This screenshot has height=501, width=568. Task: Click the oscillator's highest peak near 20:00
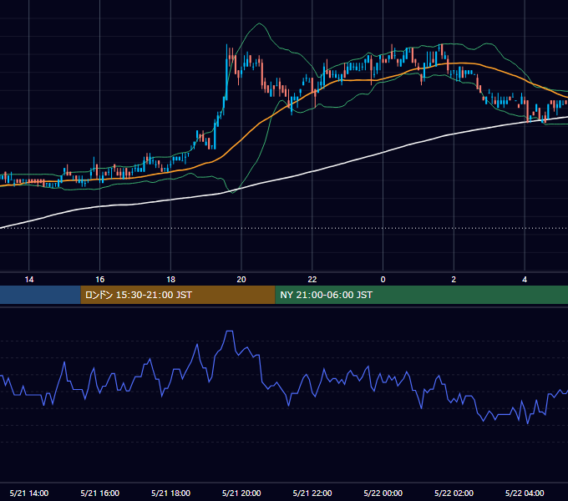230,331
